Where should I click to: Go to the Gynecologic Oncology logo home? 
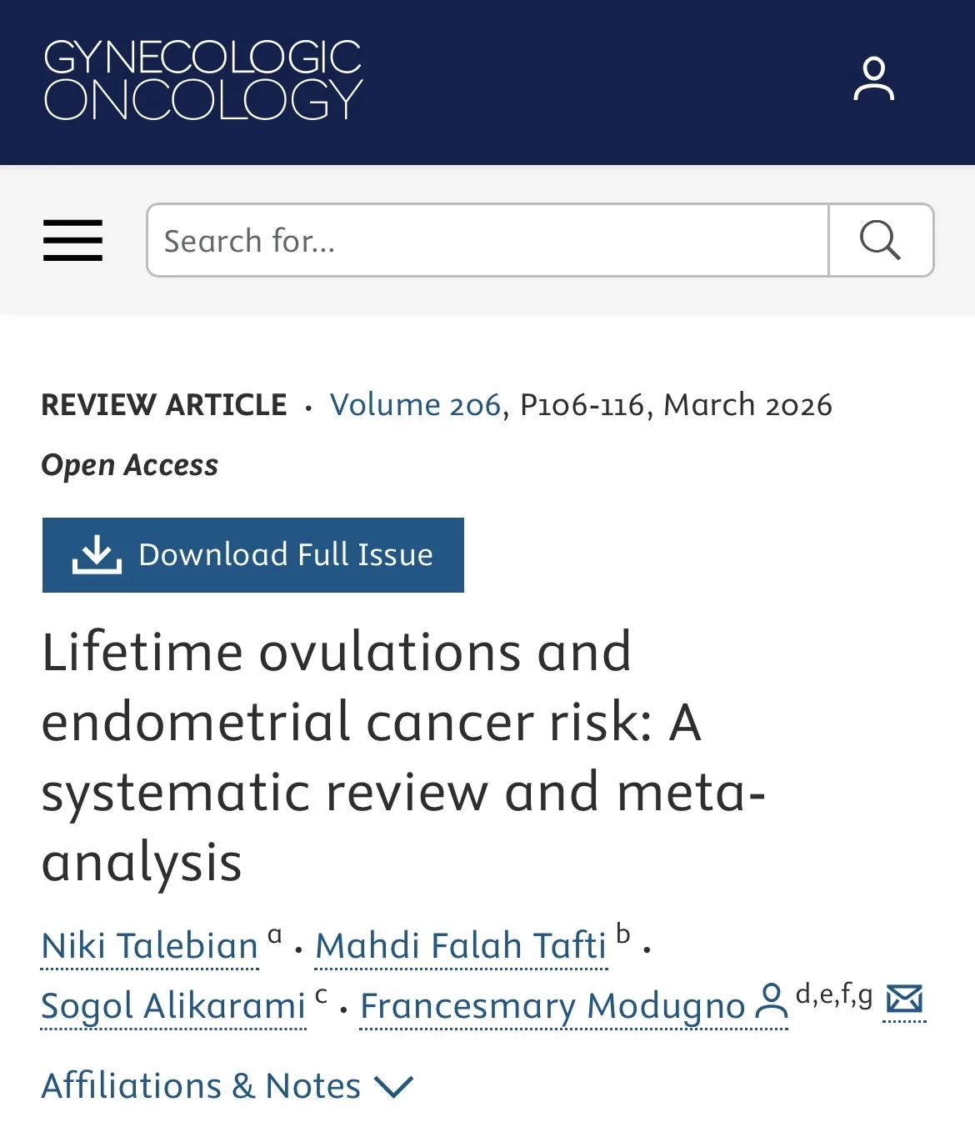click(202, 80)
